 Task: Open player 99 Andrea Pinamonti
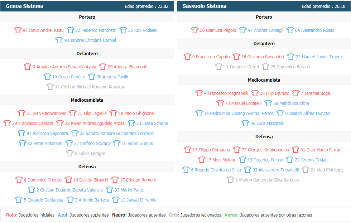coord(128,67)
